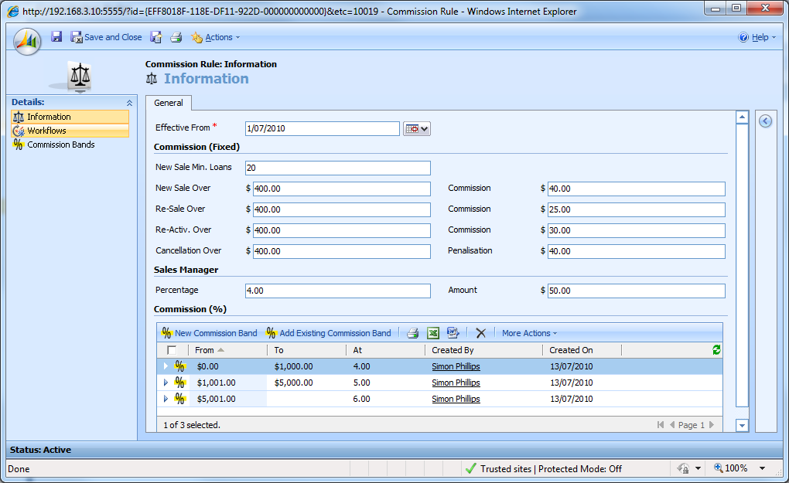This screenshot has width=789, height=483.
Task: Select the General tab
Action: 169,103
